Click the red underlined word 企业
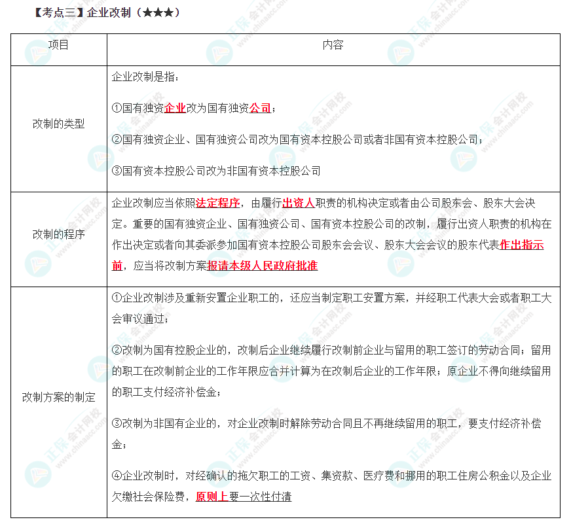The image size is (571, 524). click(175, 108)
